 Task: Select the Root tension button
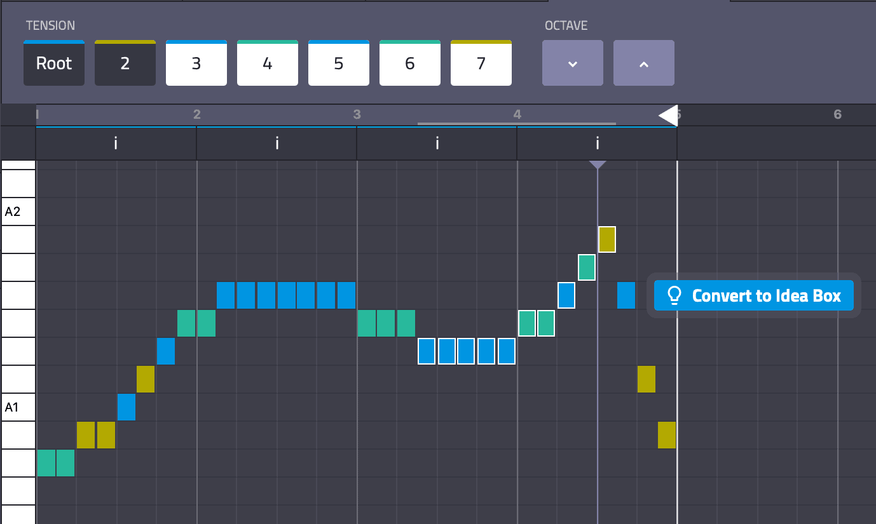click(x=53, y=63)
